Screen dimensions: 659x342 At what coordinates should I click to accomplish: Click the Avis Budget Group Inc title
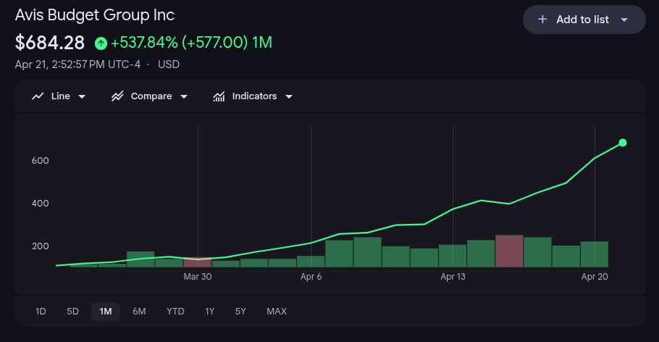(95, 14)
